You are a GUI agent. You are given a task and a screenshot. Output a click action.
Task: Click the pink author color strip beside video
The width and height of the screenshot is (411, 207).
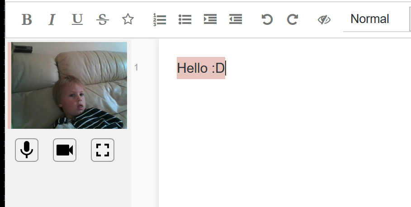click(9, 85)
